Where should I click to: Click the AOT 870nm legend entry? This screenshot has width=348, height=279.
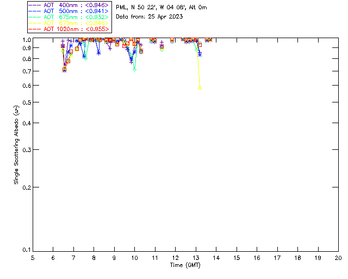point(69,23)
